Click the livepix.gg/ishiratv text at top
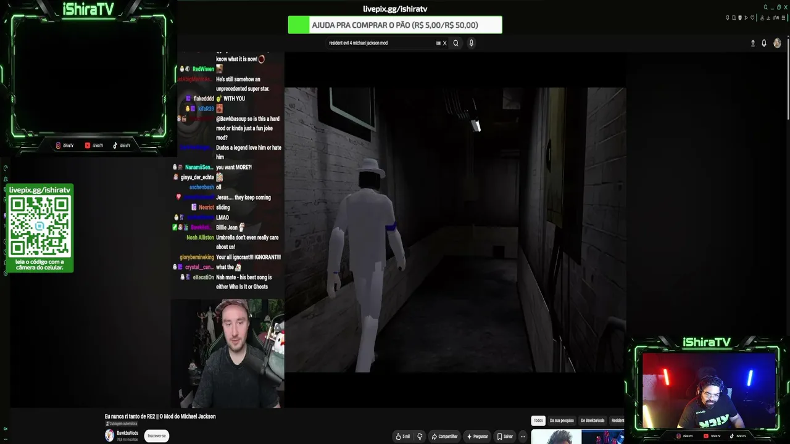The height and width of the screenshot is (444, 790). pos(395,9)
